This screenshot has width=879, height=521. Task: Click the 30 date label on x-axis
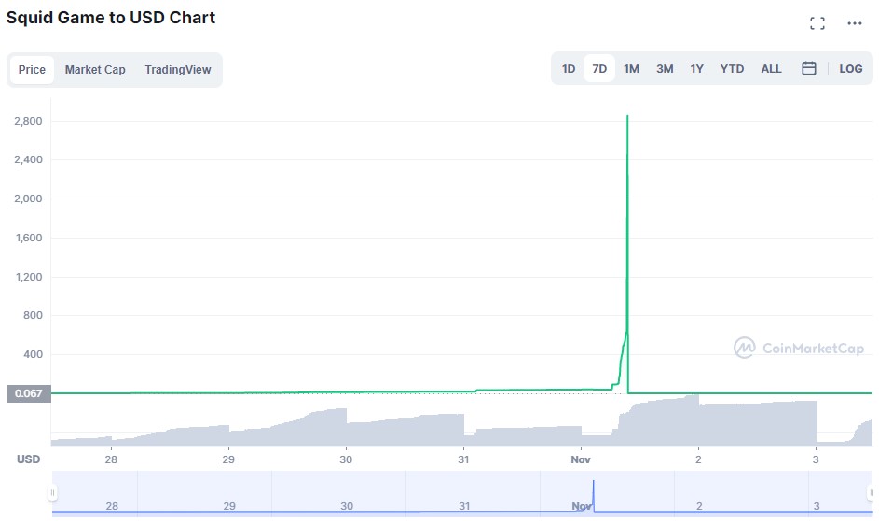[x=346, y=459]
